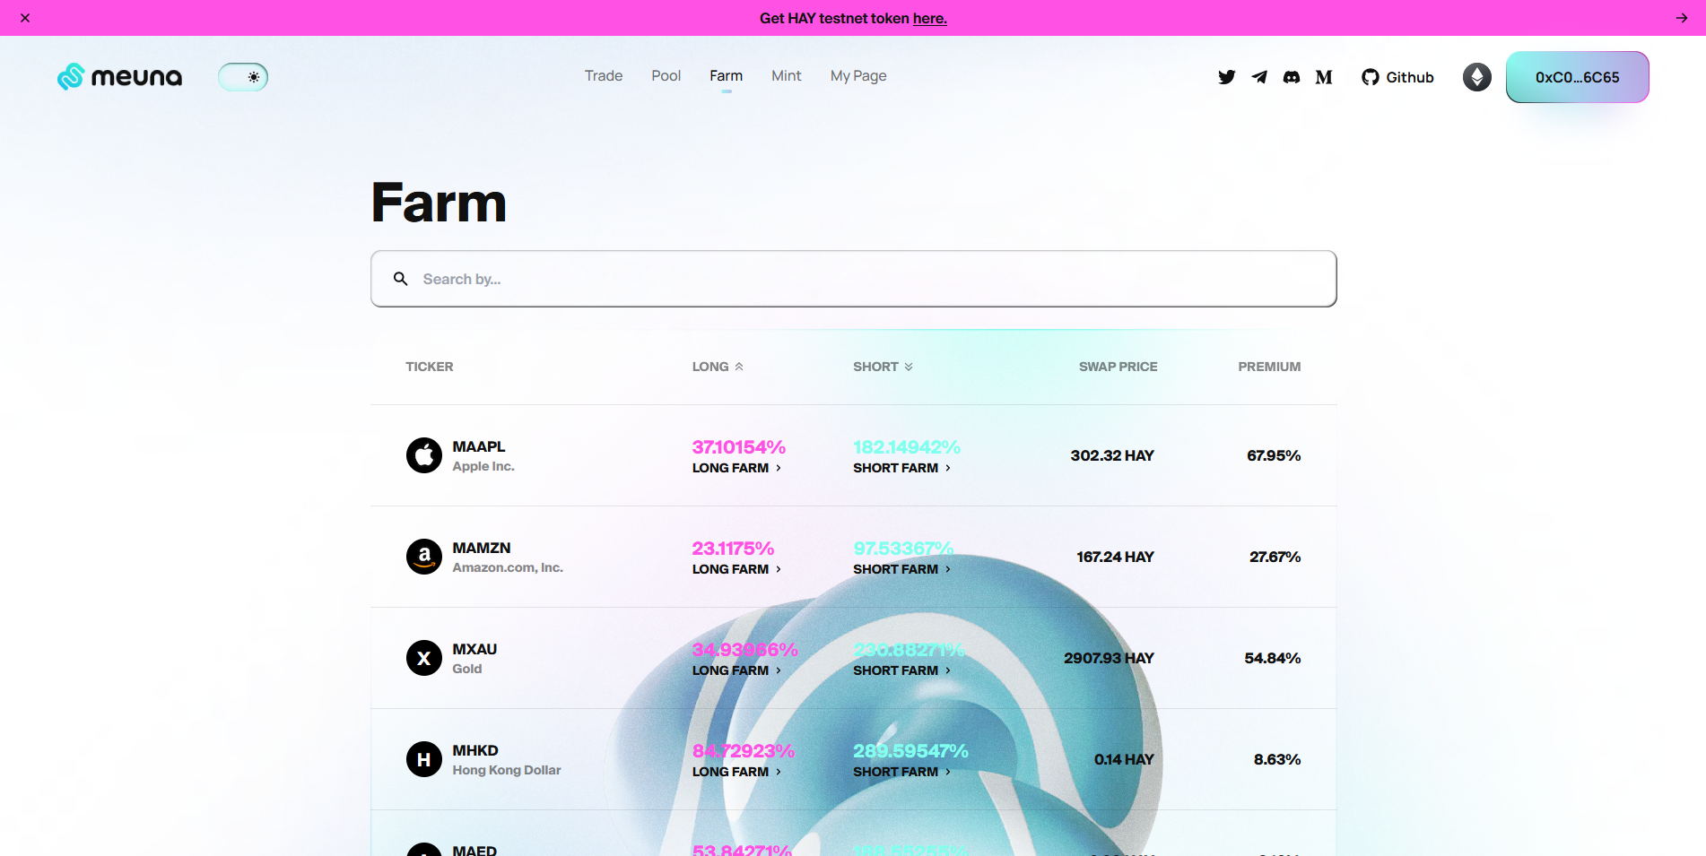Click the 0xC0...6C65 wallet button
Screen dimensions: 1706x856
pos(1577,77)
